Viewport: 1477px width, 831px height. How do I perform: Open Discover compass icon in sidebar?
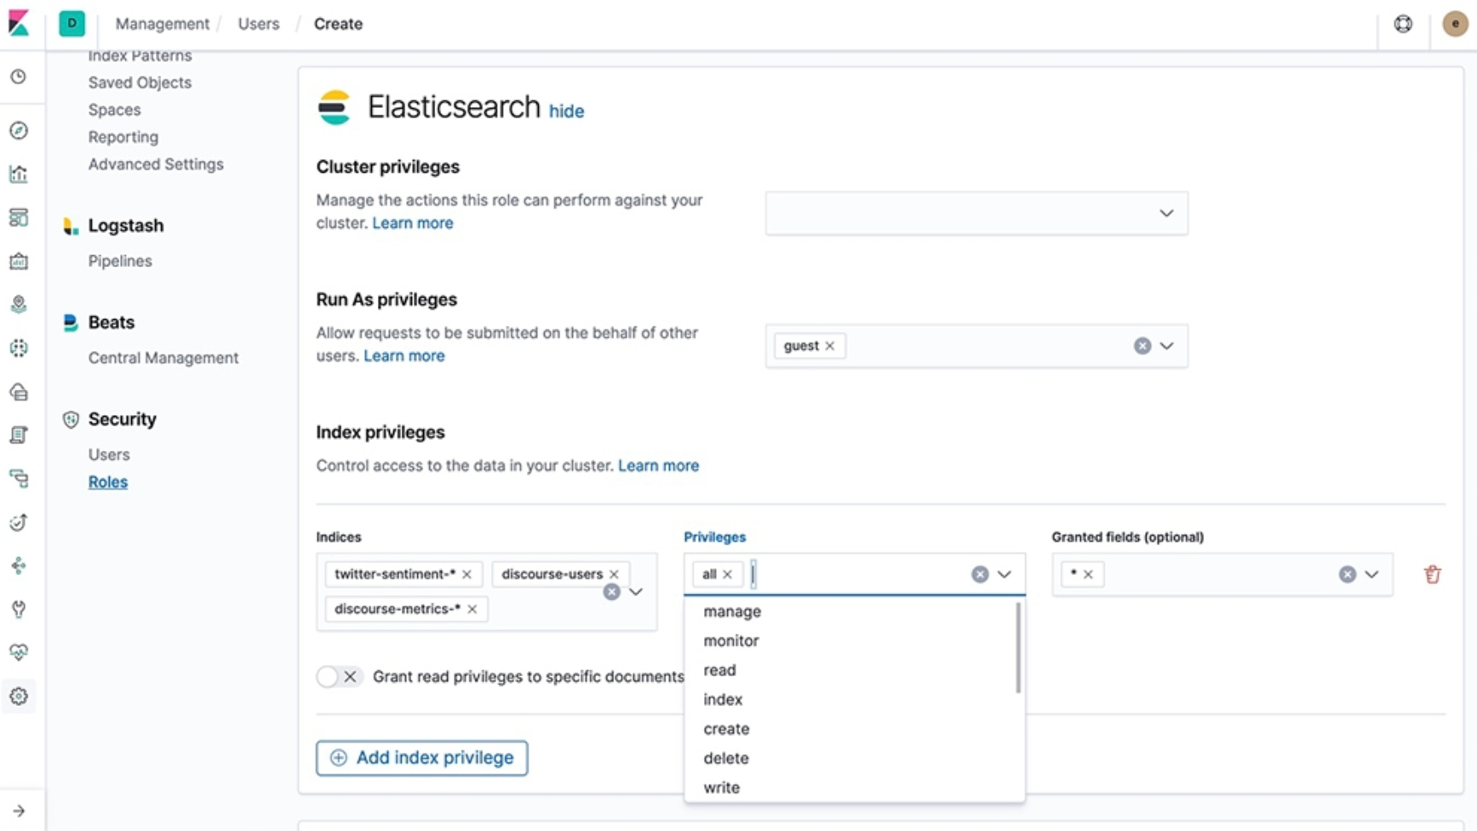(19, 130)
